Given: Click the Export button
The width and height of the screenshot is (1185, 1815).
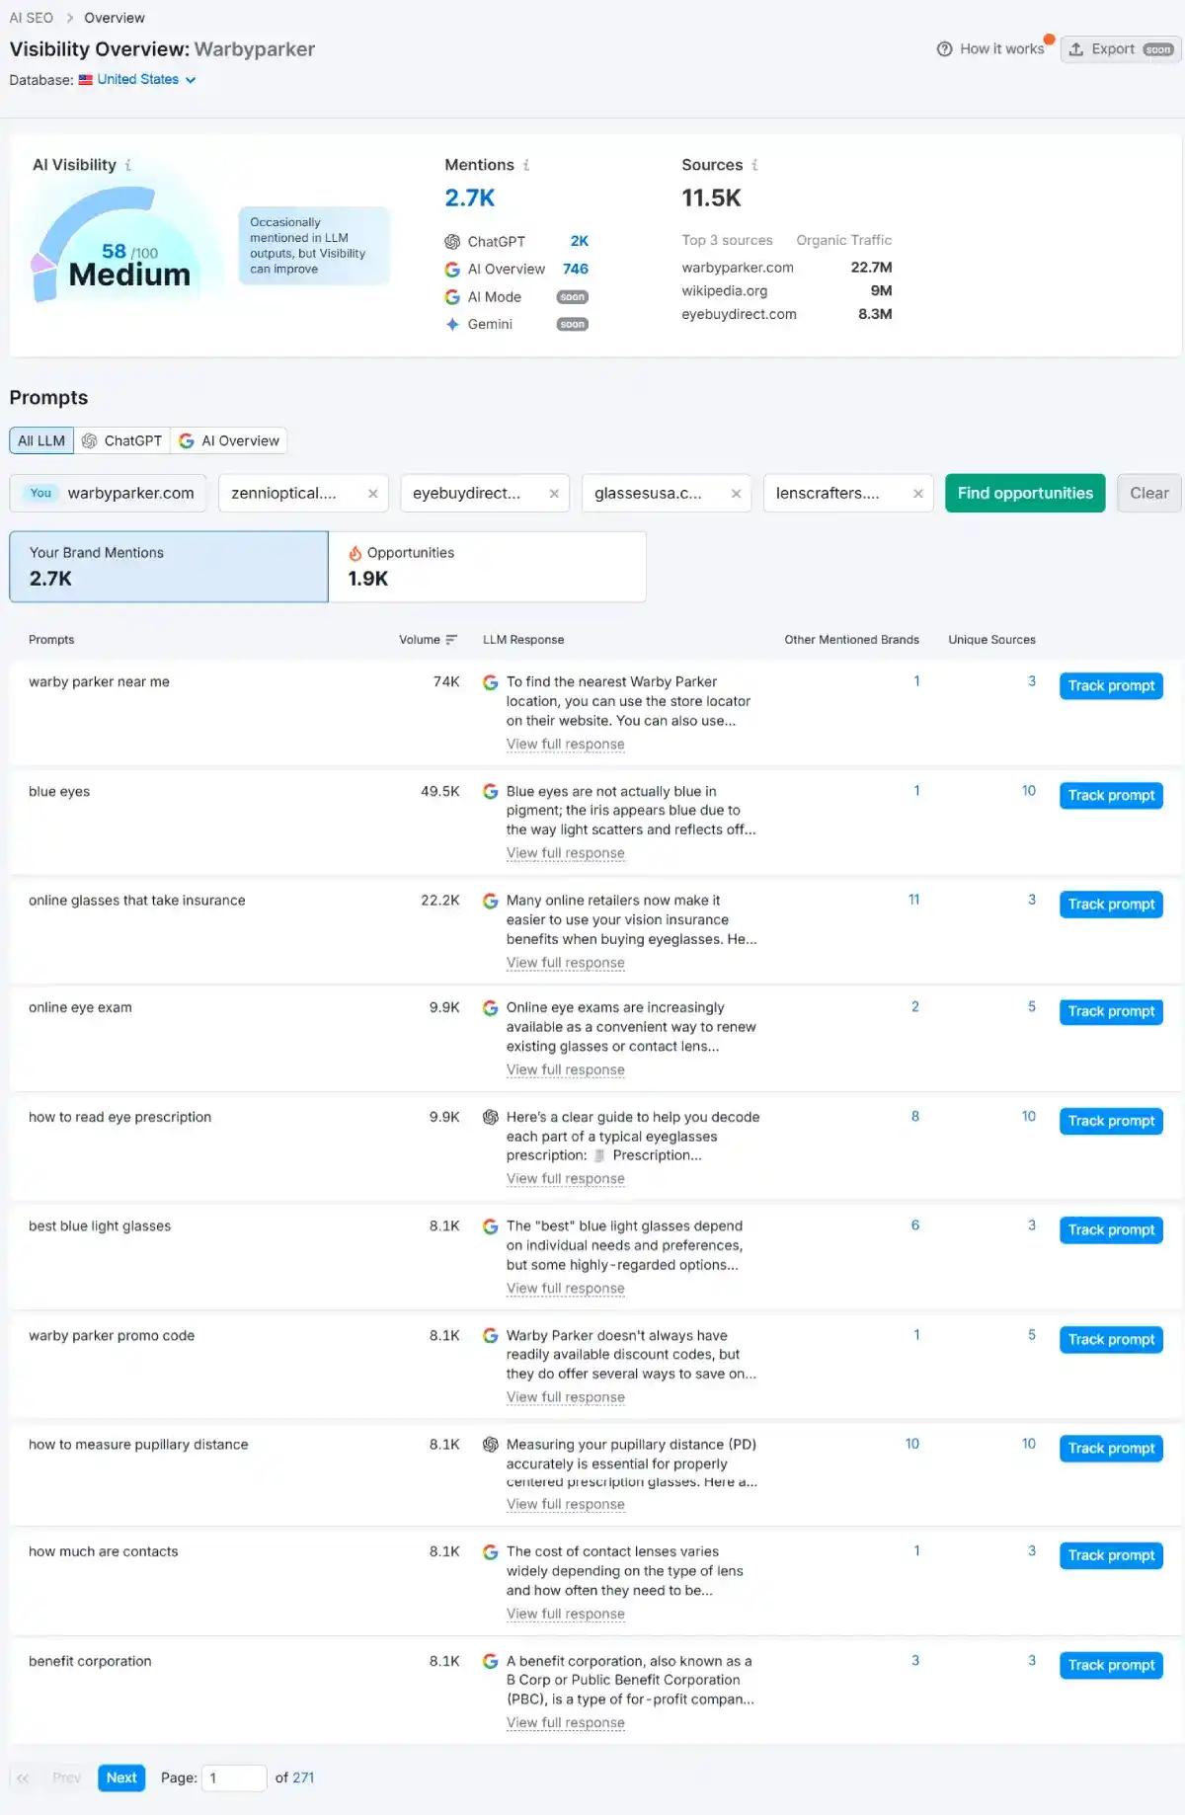Looking at the screenshot, I should (x=1121, y=49).
